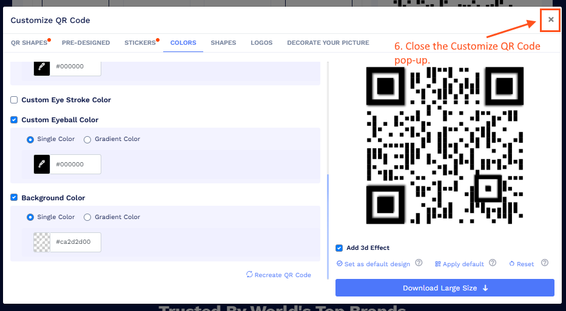Uncheck the Background Color checkbox
Screen dimensions: 566x311
click(14, 197)
